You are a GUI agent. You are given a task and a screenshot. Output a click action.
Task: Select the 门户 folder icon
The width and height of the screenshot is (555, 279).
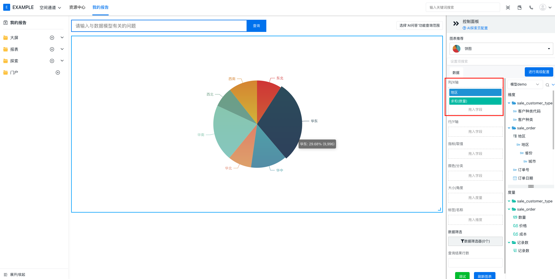(6, 73)
